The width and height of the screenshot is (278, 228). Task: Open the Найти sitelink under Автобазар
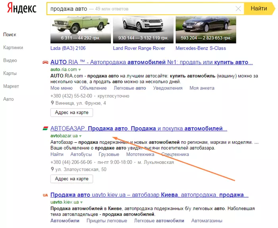click(57, 154)
